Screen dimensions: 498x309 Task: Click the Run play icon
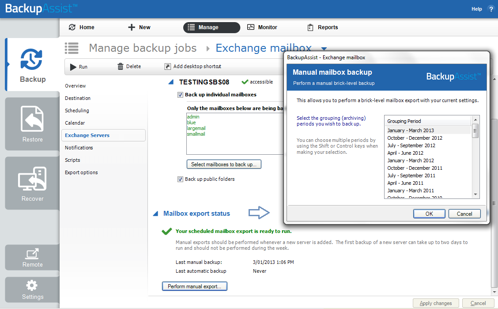pyautogui.click(x=73, y=67)
